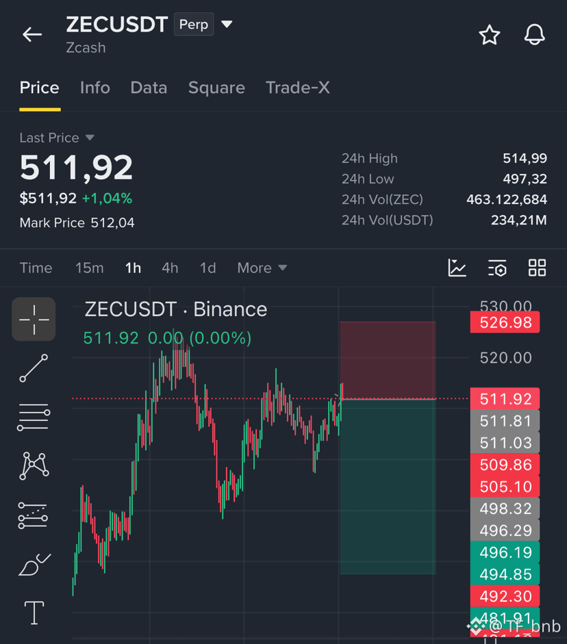Viewport: 567px width, 644px height.
Task: Click the green take-profit zone on chart
Action: (388, 487)
